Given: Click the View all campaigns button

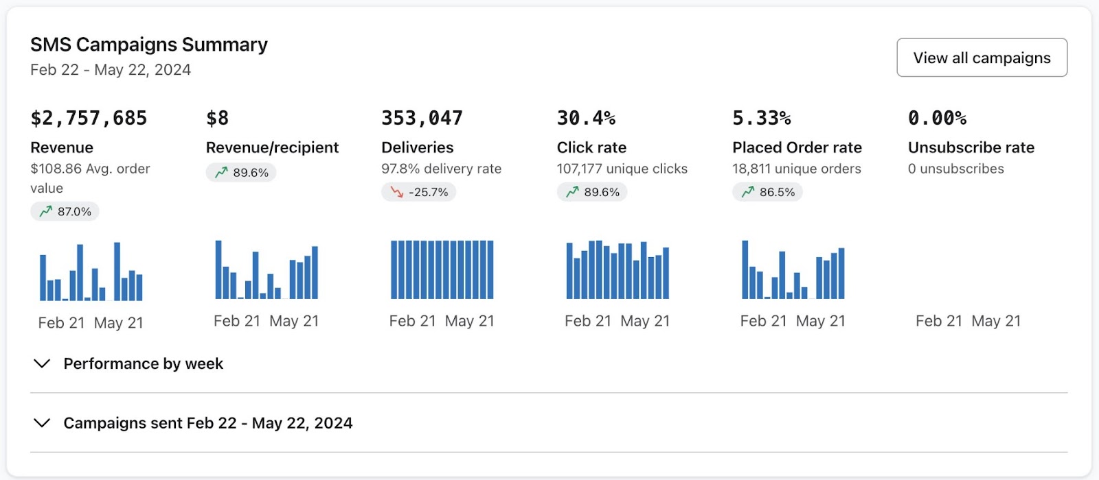Looking at the screenshot, I should pos(982,58).
